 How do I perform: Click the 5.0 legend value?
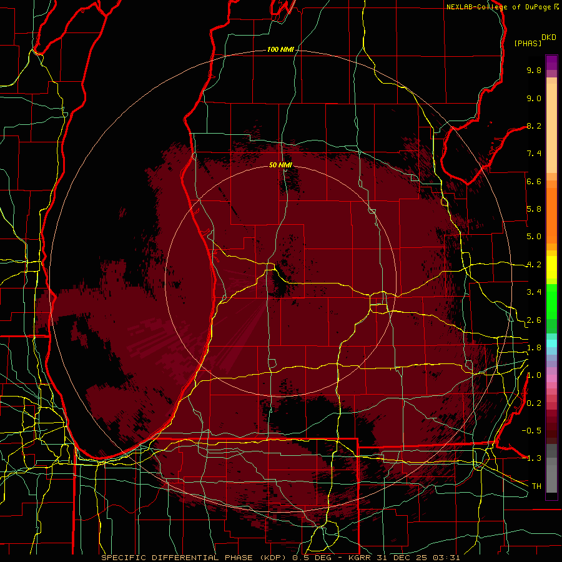pyautogui.click(x=534, y=237)
